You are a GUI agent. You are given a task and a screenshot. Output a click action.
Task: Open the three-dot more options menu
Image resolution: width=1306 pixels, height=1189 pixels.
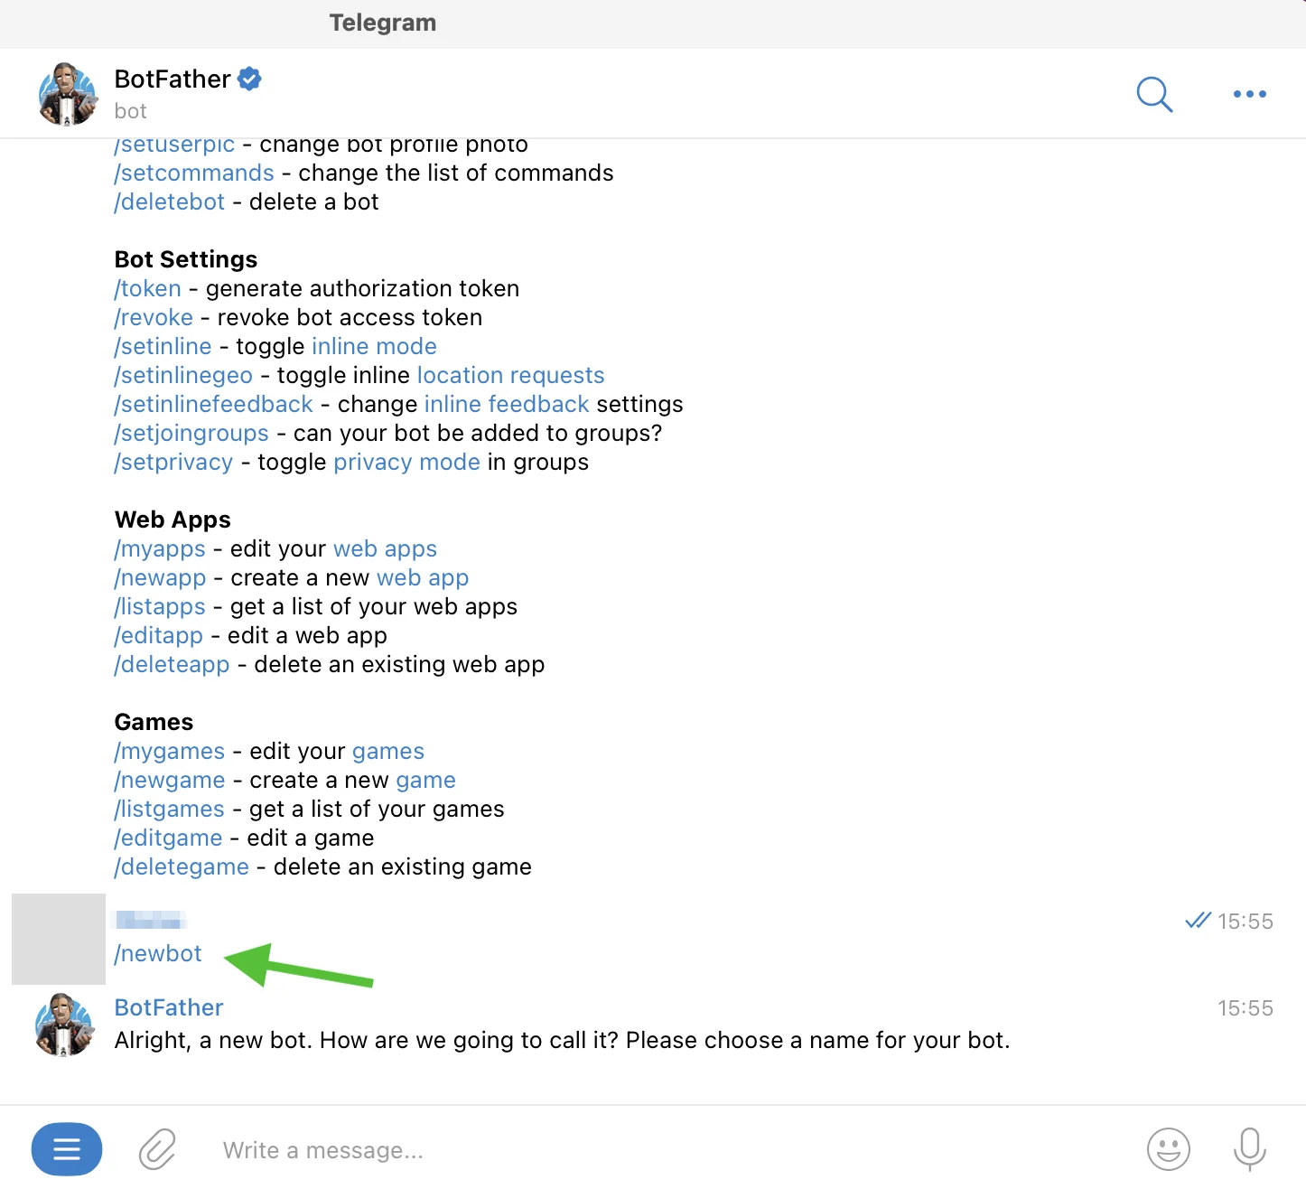click(x=1249, y=94)
